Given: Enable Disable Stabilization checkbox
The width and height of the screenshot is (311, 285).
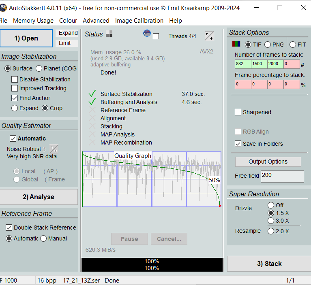Looking at the screenshot, I should coord(41,79).
